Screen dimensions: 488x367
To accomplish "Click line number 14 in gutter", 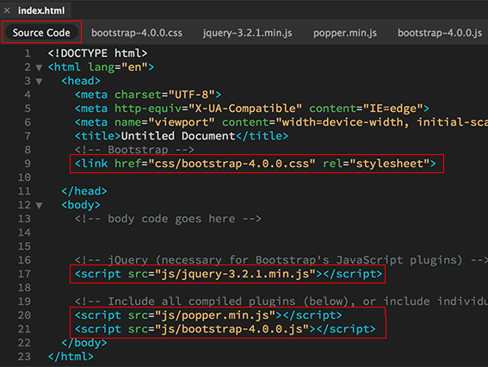I will (24, 233).
